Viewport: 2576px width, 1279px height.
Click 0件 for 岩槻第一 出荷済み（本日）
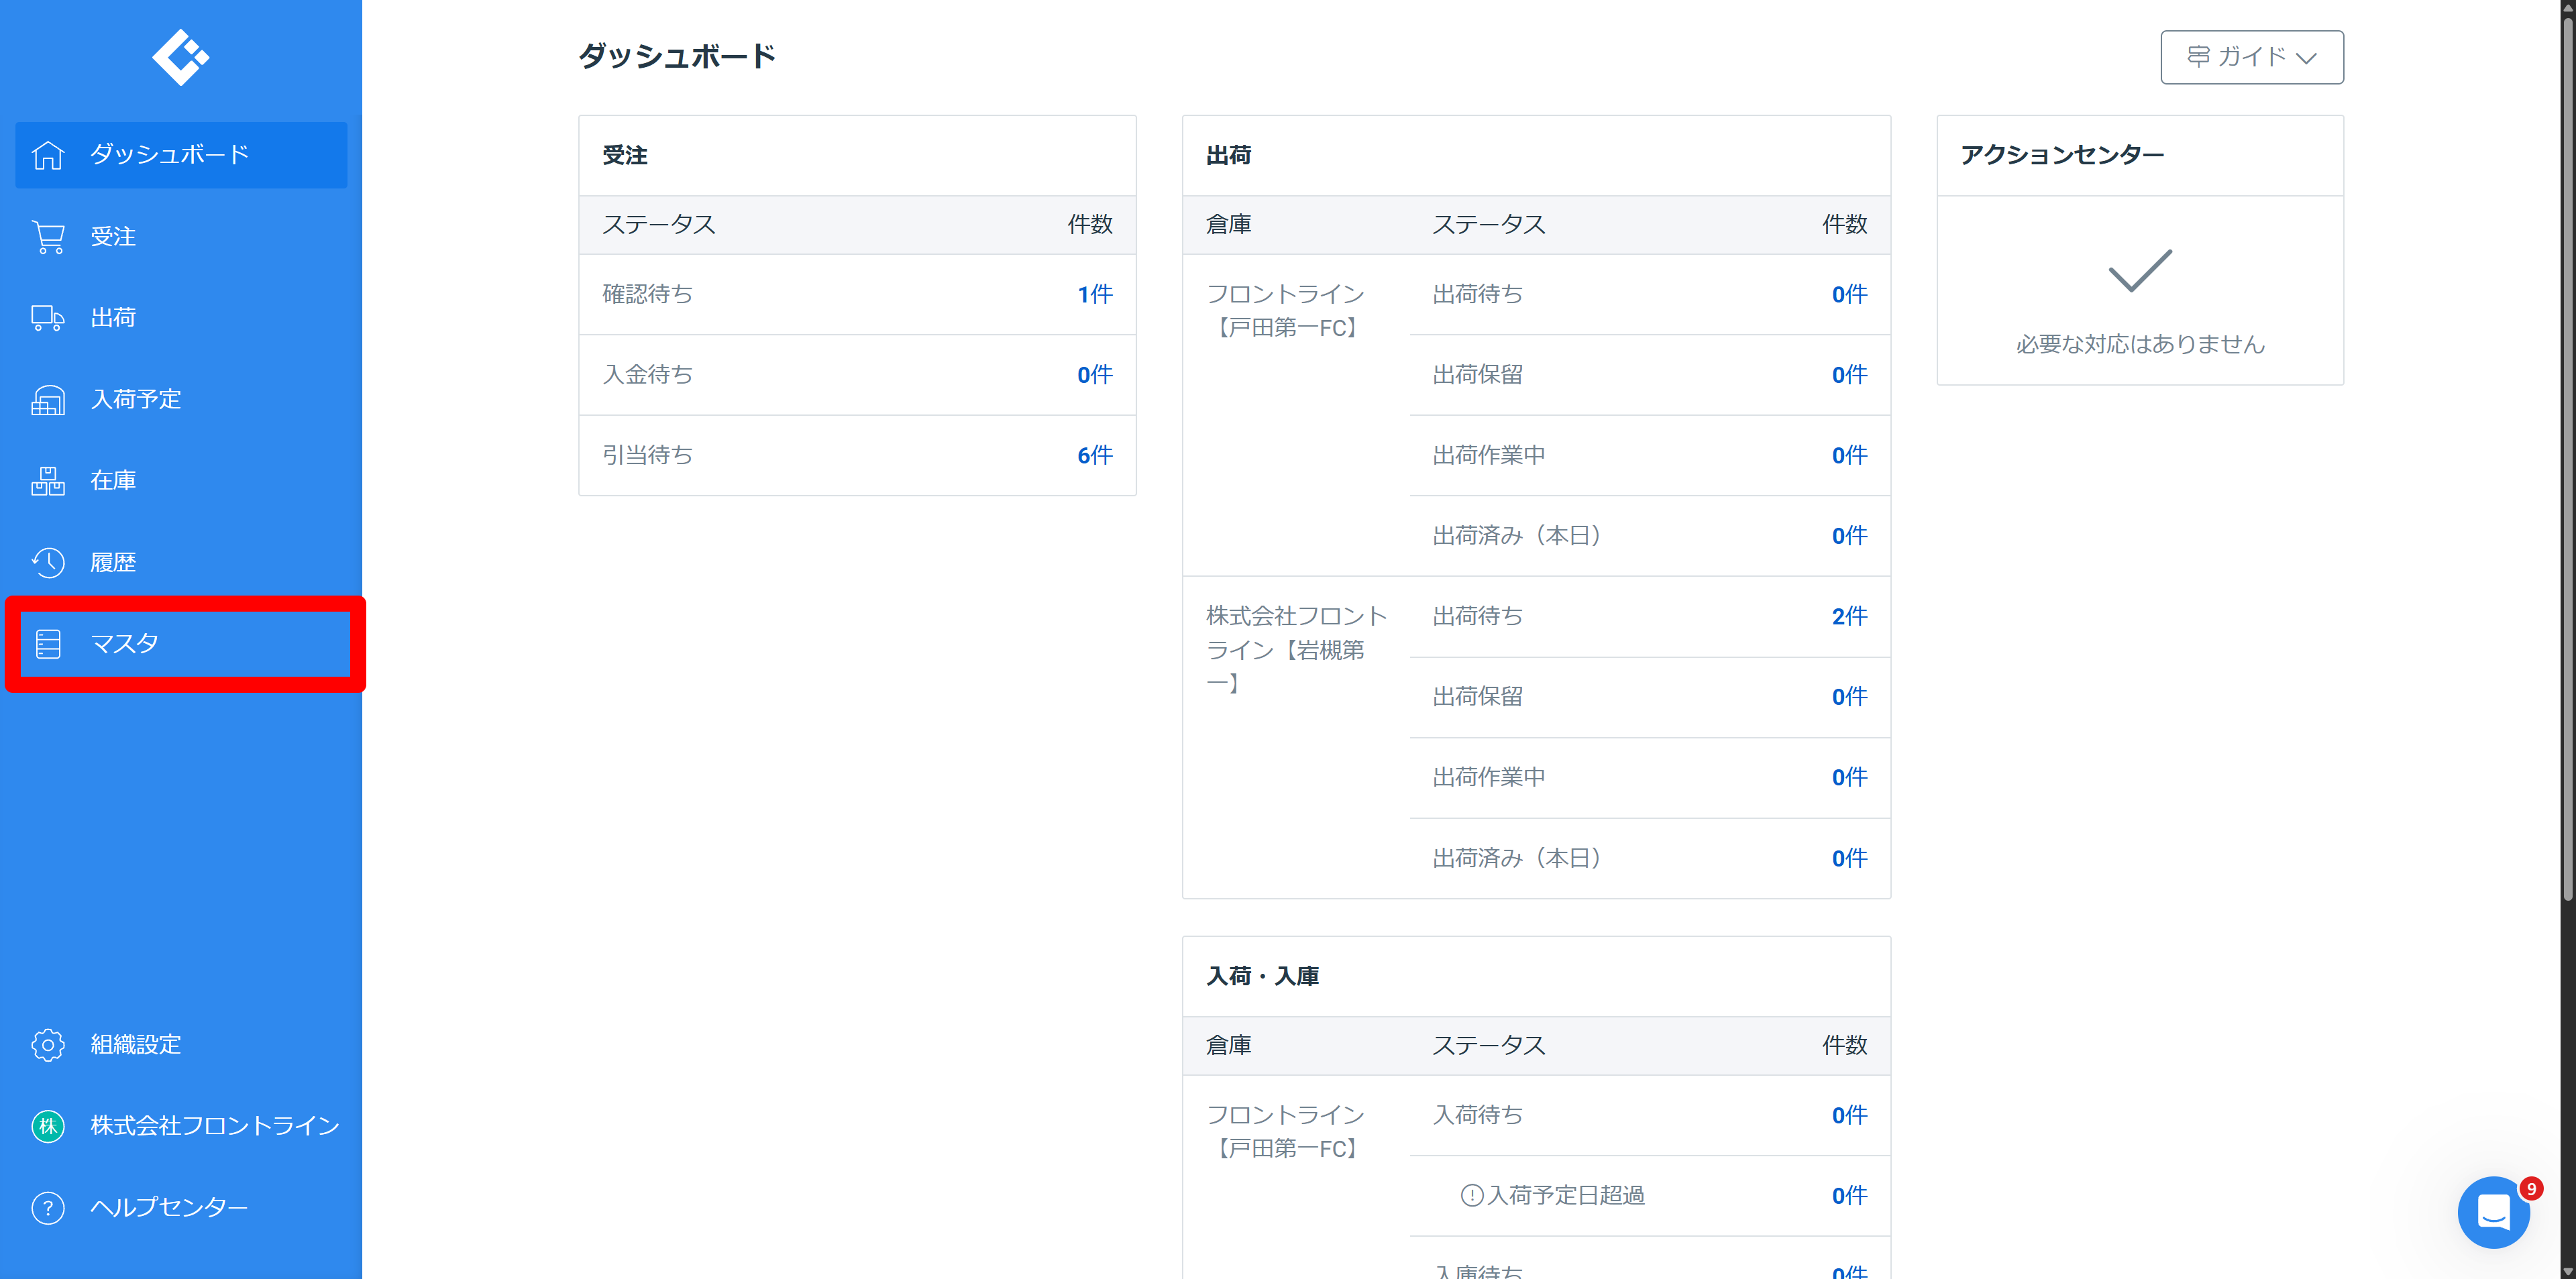1849,858
